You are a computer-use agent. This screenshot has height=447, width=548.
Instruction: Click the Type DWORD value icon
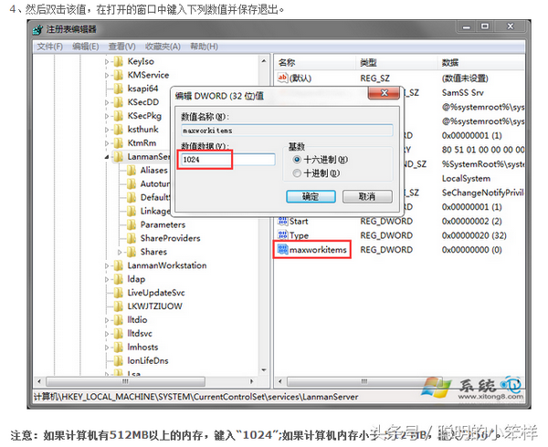[282, 235]
